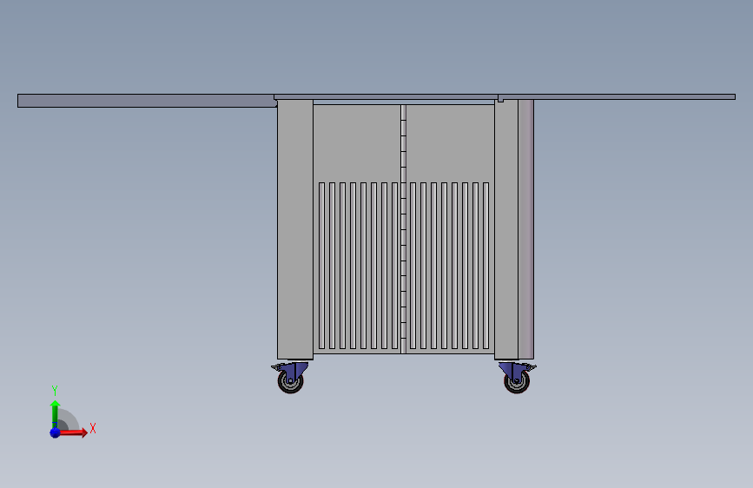Select the center hinge strip between the doors
This screenshot has width=753, height=488.
click(x=403, y=229)
